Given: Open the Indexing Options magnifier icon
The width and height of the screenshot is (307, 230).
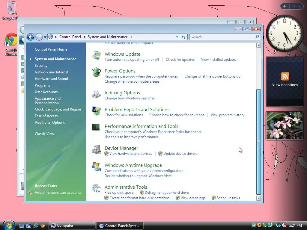Looking at the screenshot, I should click(97, 94).
